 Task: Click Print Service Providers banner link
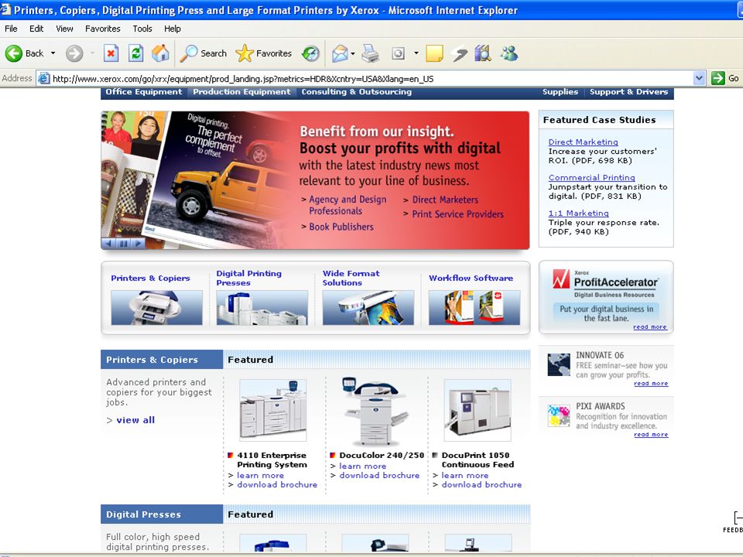coord(457,214)
